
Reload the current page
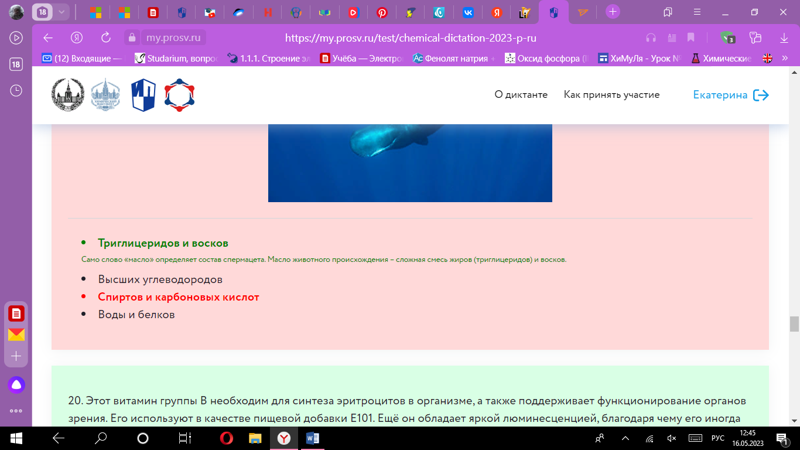(106, 37)
